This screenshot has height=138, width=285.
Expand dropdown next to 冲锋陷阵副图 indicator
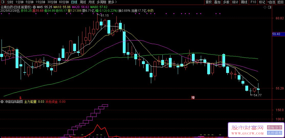click(2, 102)
